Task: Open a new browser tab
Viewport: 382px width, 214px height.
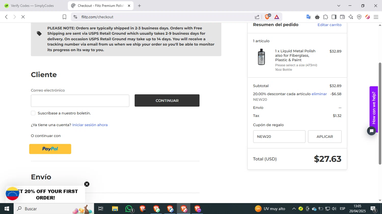Action: pyautogui.click(x=139, y=6)
